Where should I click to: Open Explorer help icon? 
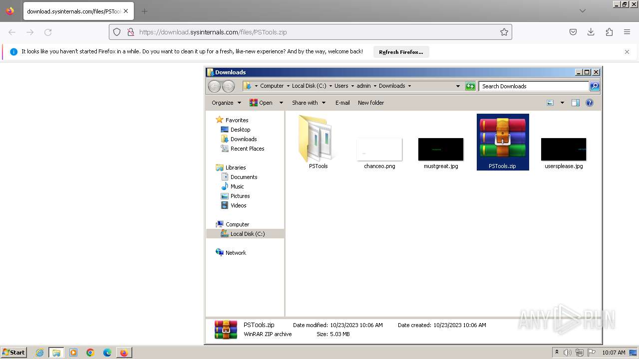click(590, 103)
